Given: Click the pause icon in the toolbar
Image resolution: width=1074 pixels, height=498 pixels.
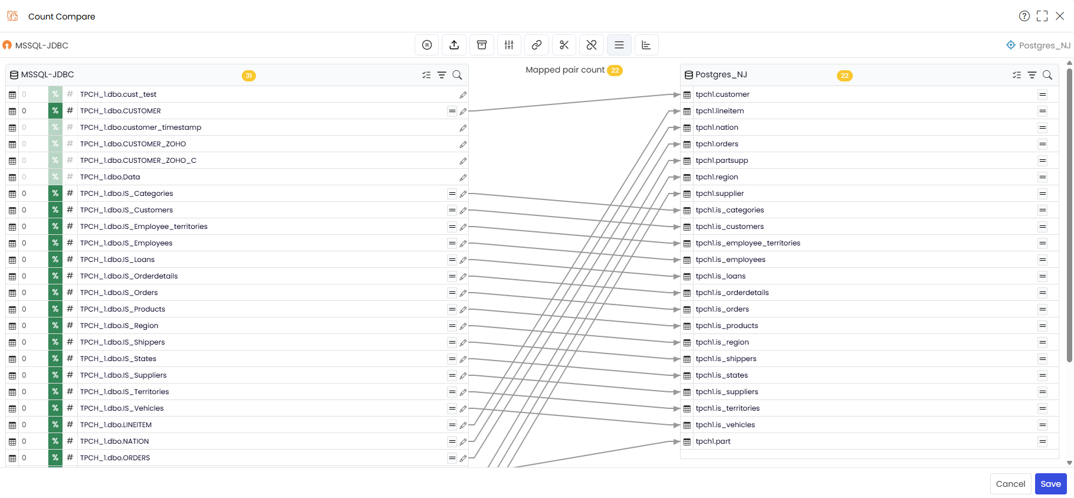Looking at the screenshot, I should (427, 45).
